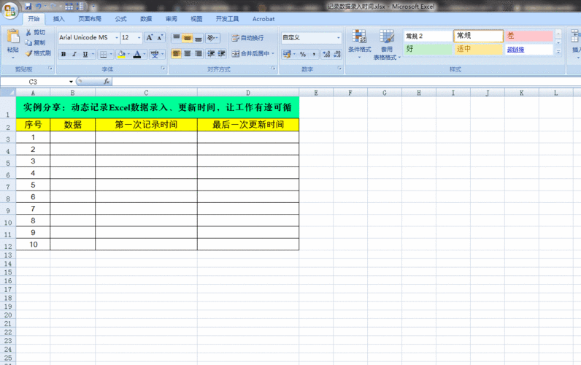This screenshot has width=581, height=365.
Task: Save the workbook from the quick access toolbar
Action: 28,7
